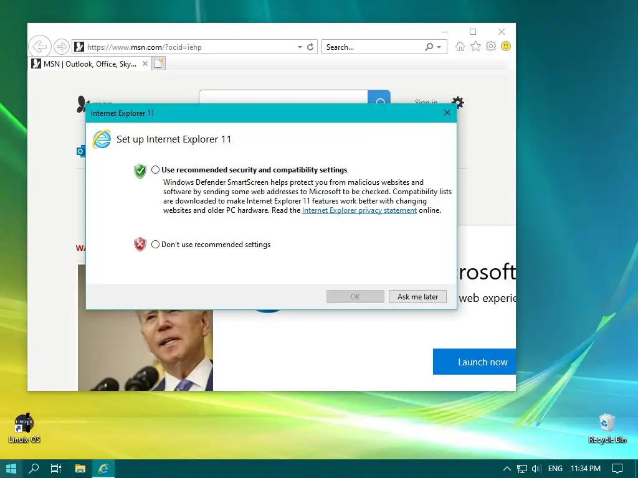Refresh the MSN page

pyautogui.click(x=310, y=47)
